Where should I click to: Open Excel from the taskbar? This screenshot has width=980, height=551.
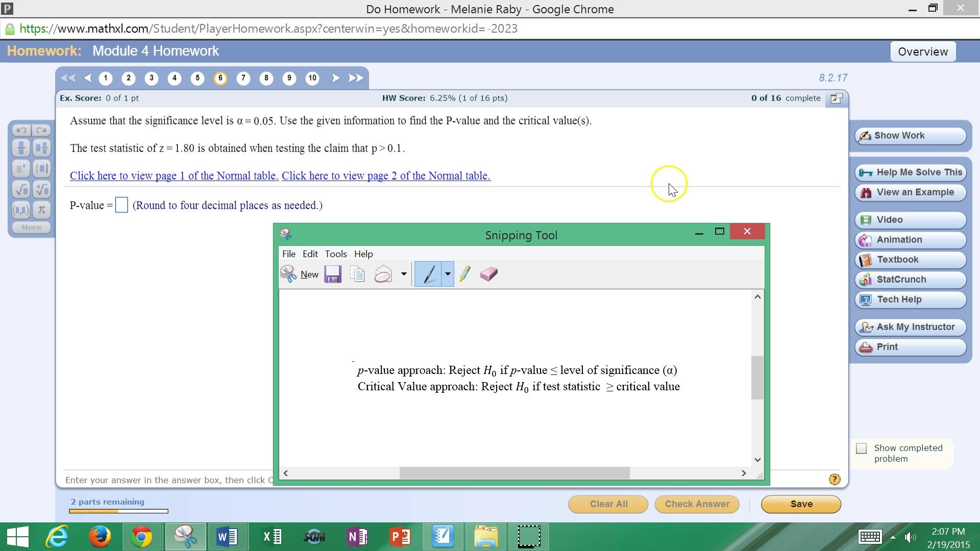coord(271,536)
